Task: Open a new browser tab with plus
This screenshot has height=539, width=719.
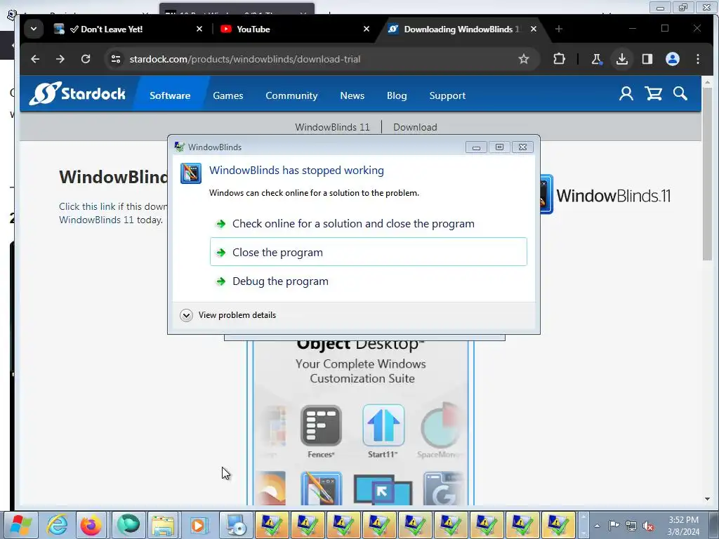Action: coord(558,29)
